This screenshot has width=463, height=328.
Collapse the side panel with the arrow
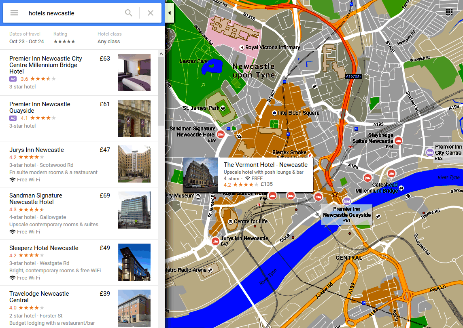click(170, 13)
